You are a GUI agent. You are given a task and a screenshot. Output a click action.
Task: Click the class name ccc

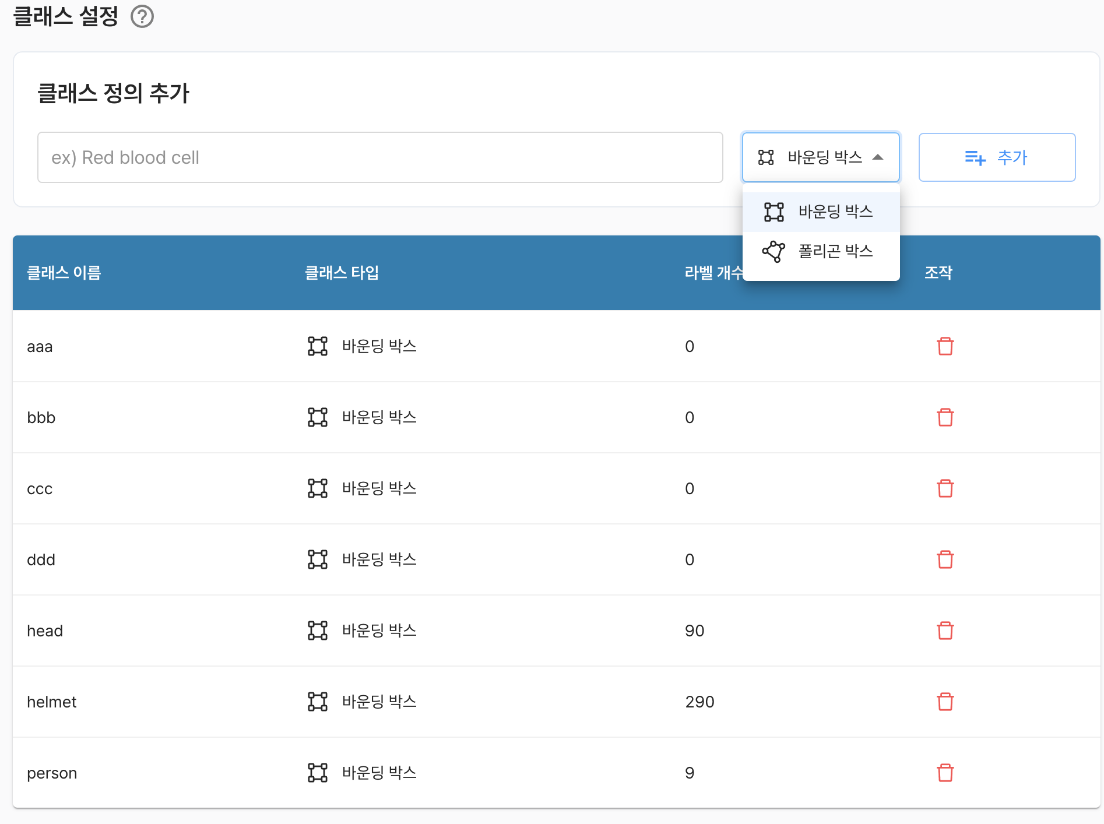pos(40,489)
